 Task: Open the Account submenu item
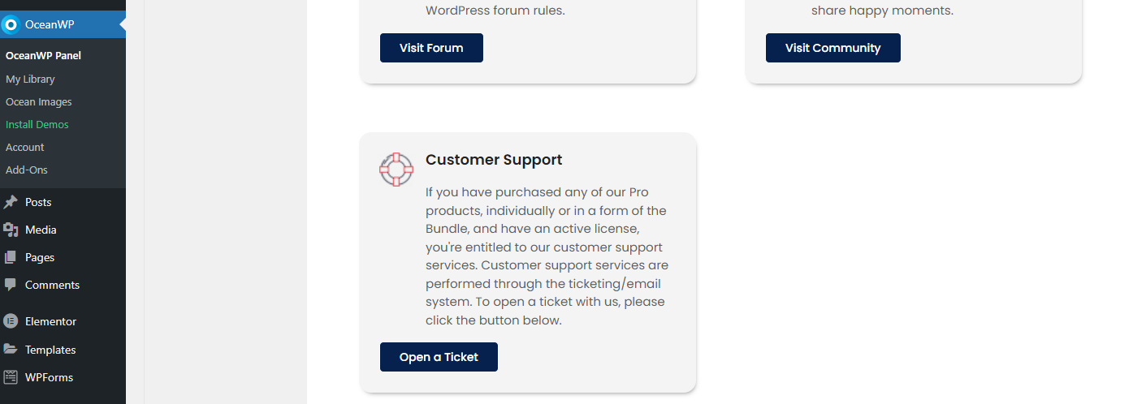click(25, 148)
